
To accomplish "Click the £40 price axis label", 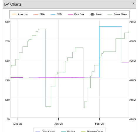I will click(7, 41).
